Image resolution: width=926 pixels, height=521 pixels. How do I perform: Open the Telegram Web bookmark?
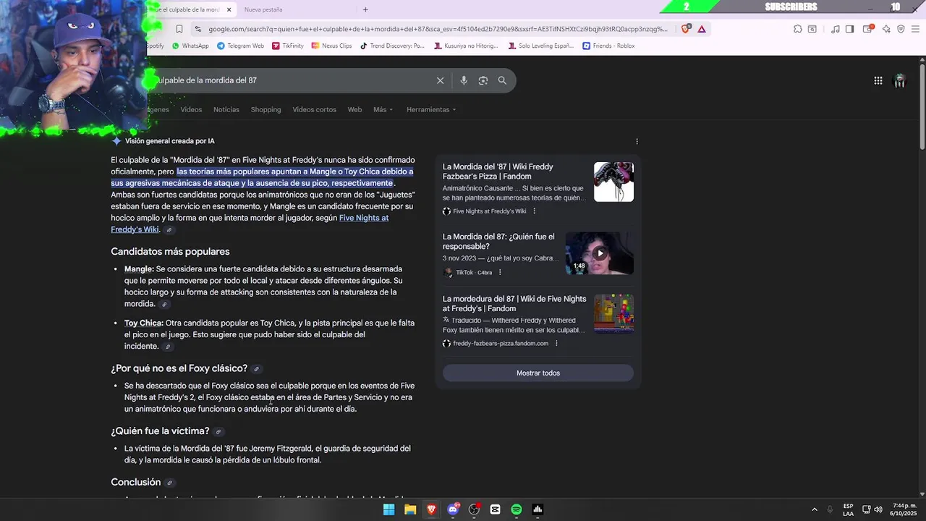click(241, 46)
